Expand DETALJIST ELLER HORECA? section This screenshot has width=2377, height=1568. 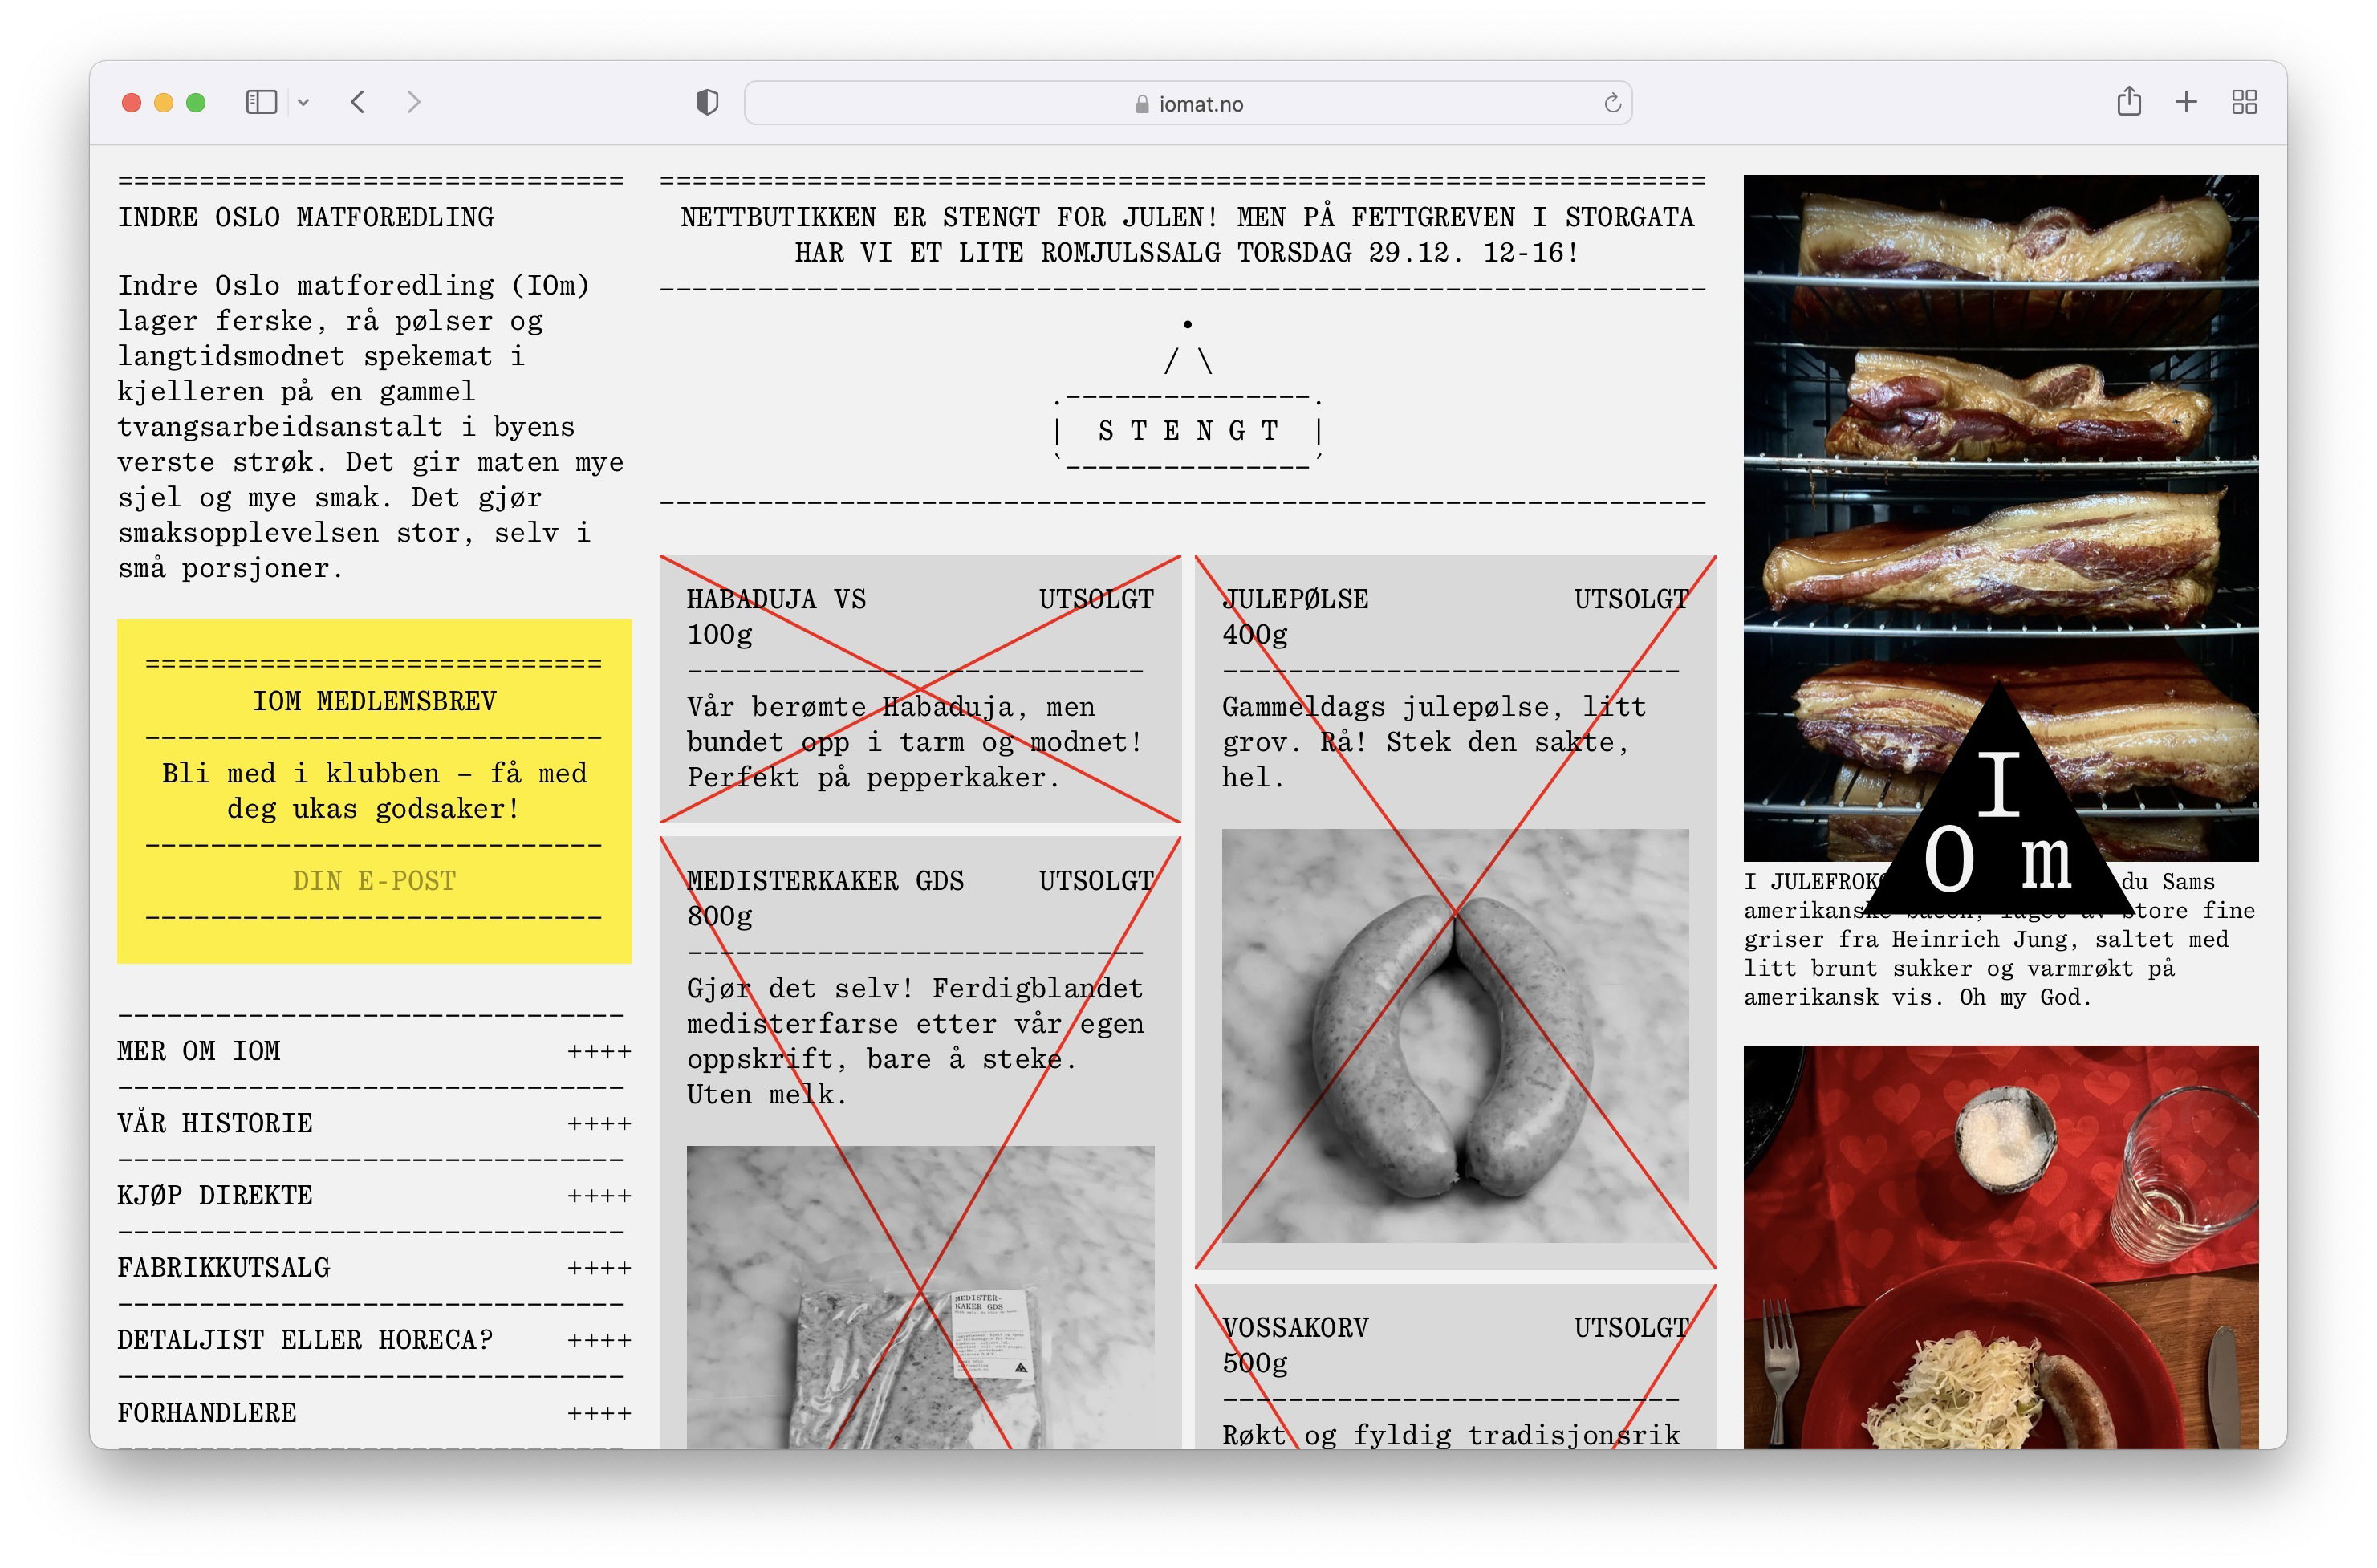[374, 1340]
